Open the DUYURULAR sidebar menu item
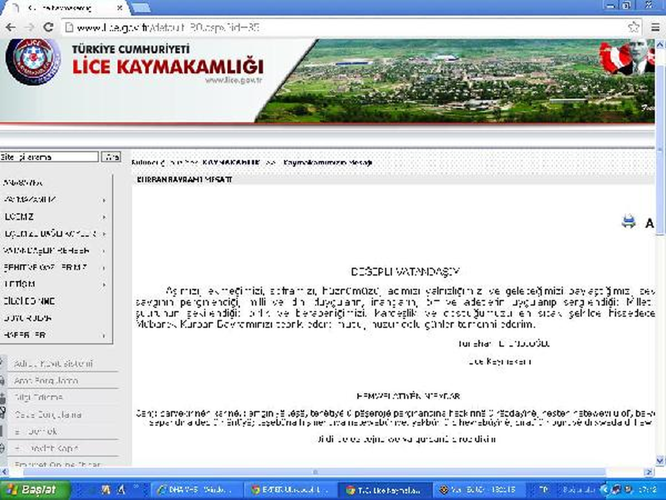666x500 pixels. (28, 318)
